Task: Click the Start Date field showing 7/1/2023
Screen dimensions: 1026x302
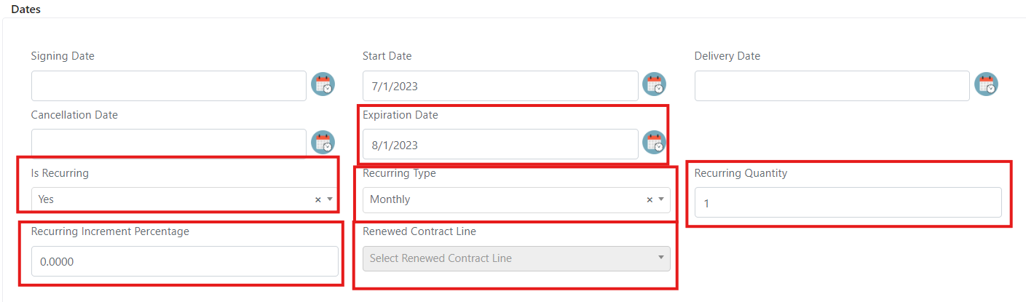Action: [x=500, y=86]
